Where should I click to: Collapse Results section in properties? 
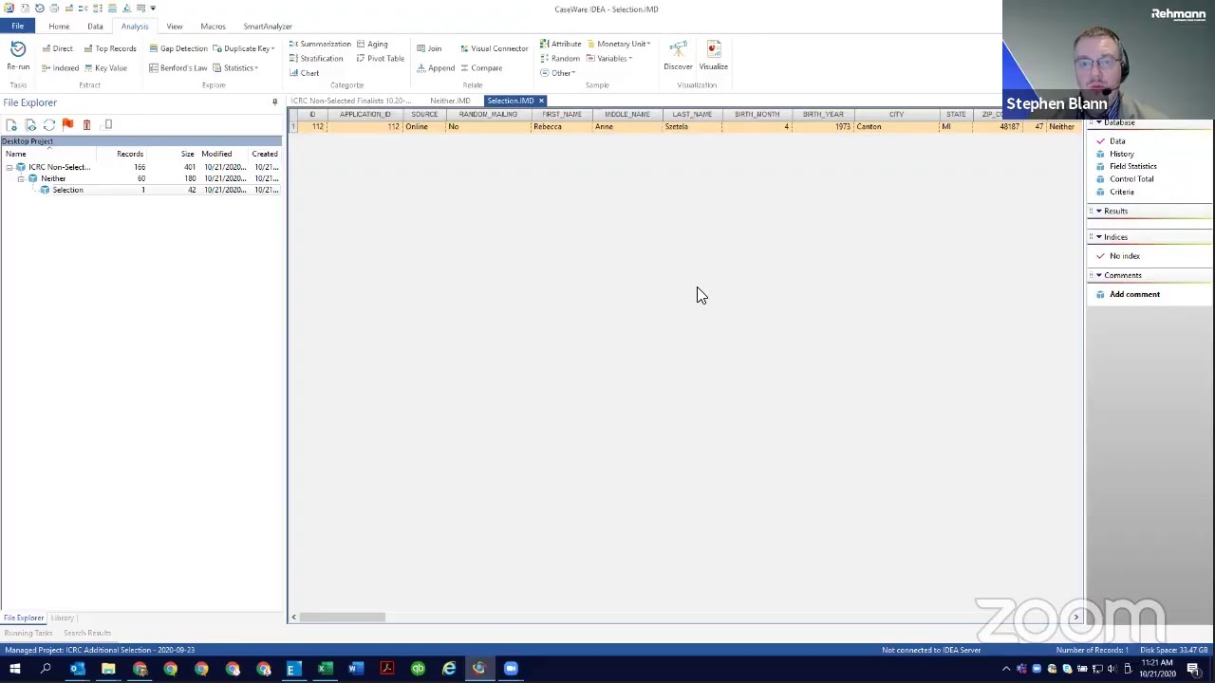pos(1099,211)
